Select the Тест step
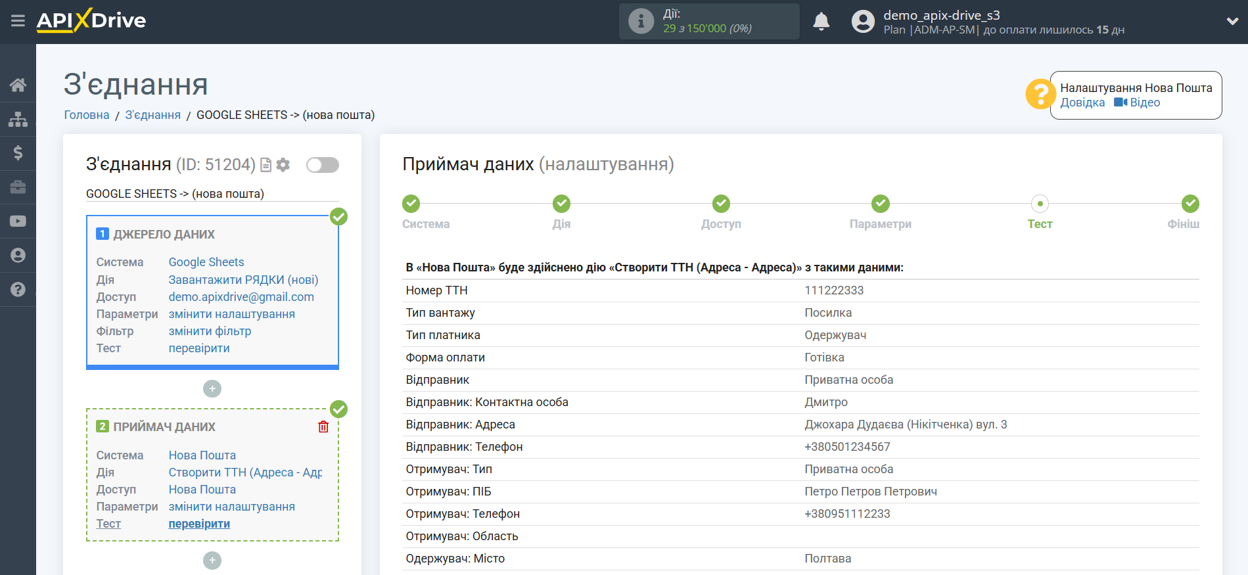 pos(1040,204)
